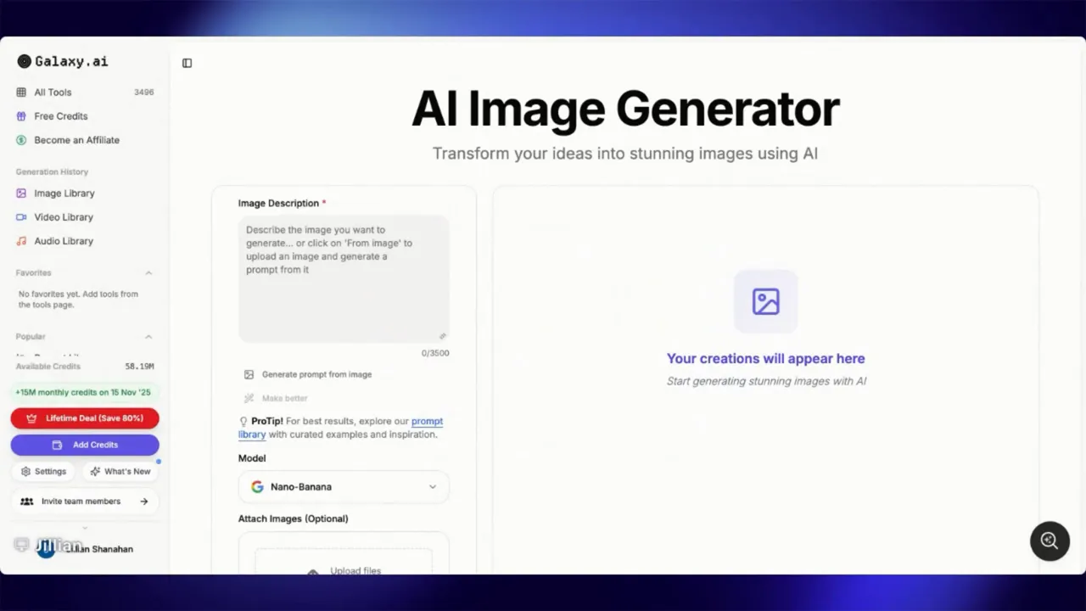Open the prompt library link
Viewport: 1086px width, 611px height.
[x=427, y=421]
